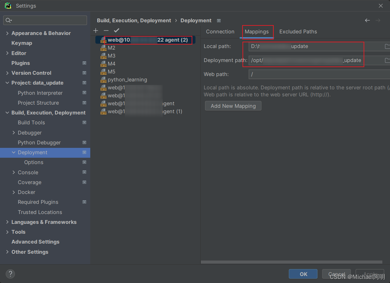Click project-level icon beside Plugins
The image size is (390, 283).
point(84,63)
